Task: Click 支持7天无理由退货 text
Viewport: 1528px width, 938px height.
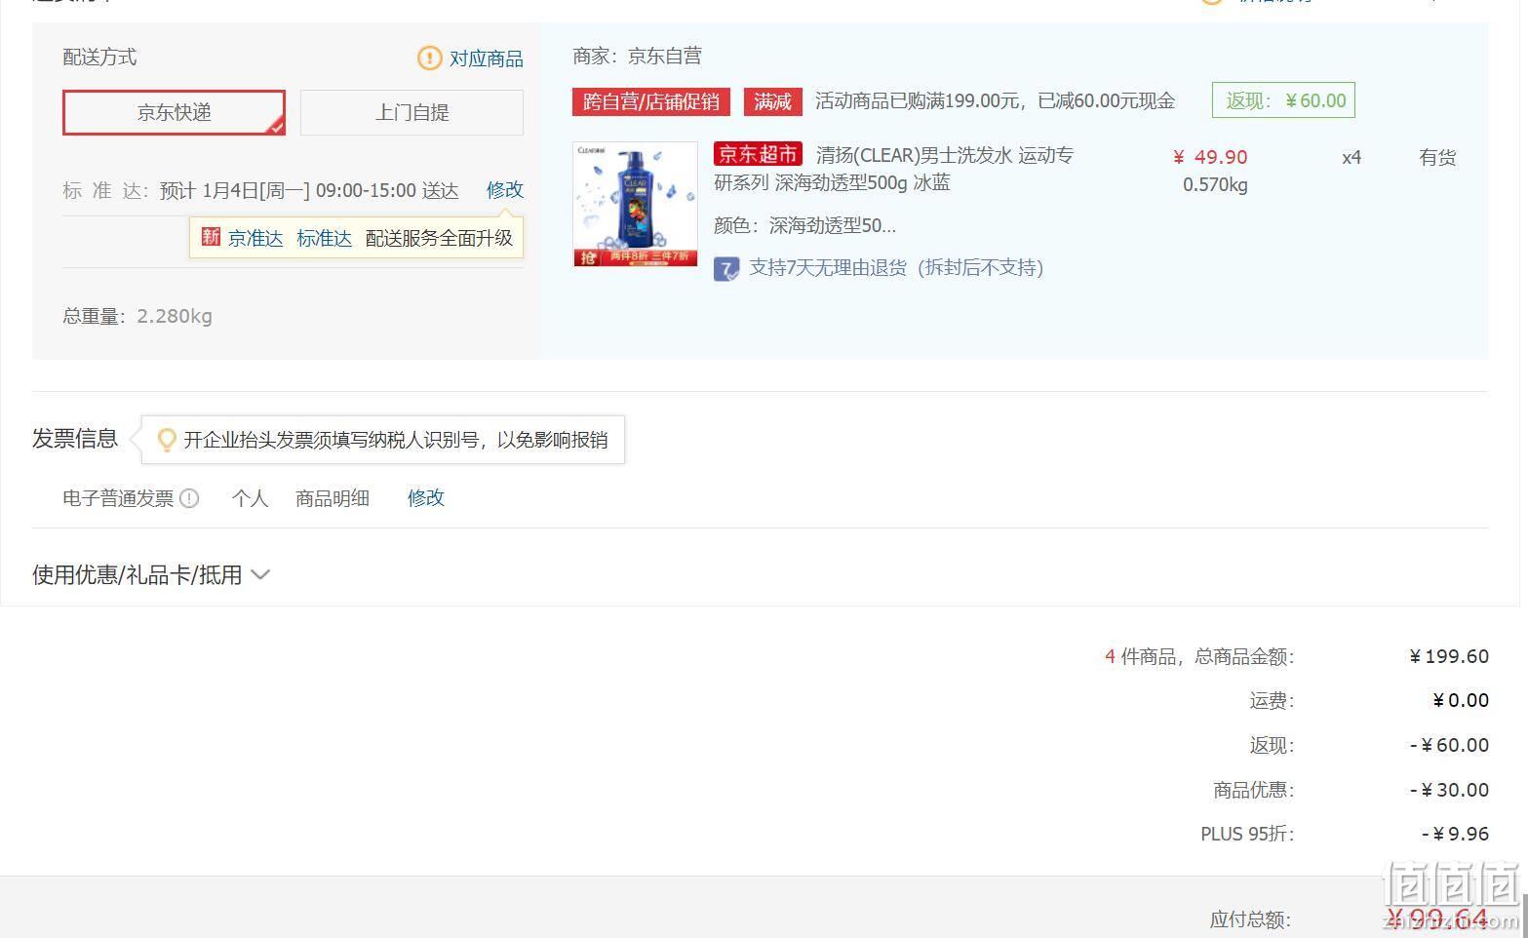Action: (896, 268)
